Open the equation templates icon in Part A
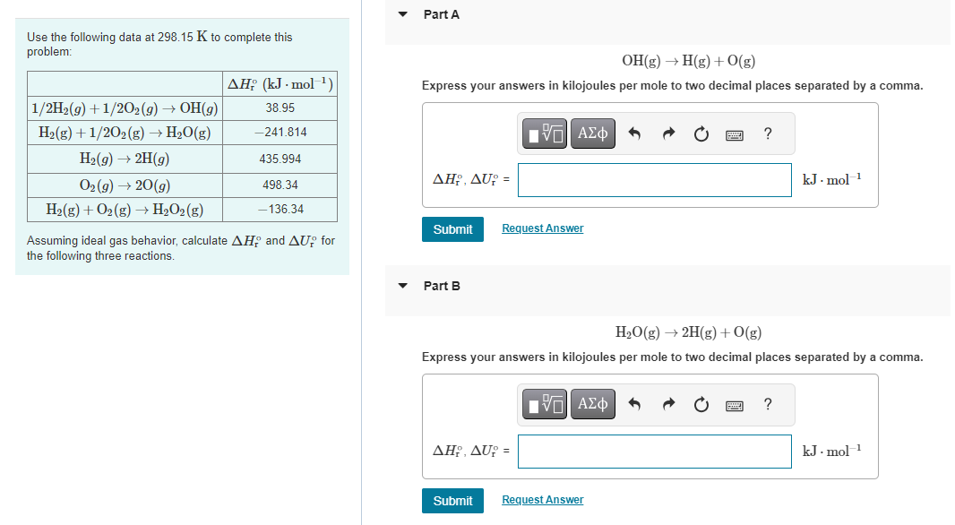This screenshot has width=955, height=525. click(x=543, y=133)
